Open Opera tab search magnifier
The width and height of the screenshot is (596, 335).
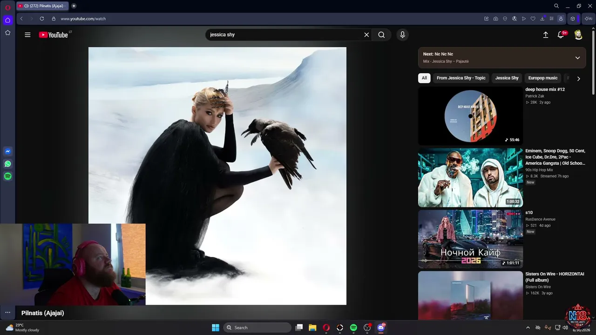point(556,6)
